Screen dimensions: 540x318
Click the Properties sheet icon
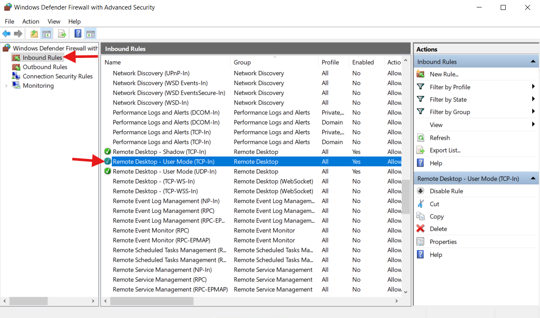pos(420,241)
